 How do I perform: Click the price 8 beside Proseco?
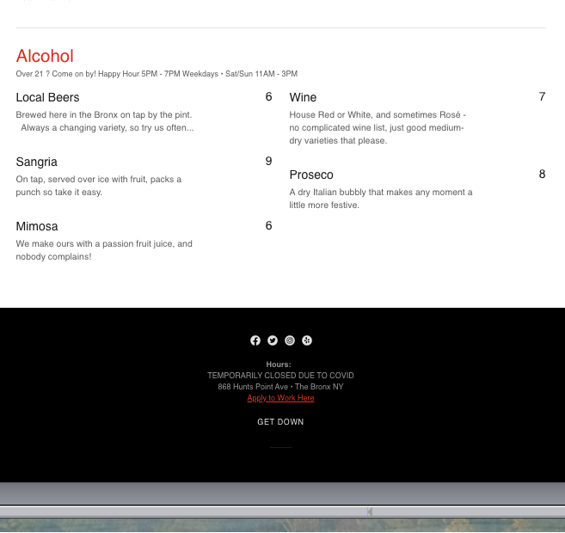click(542, 175)
